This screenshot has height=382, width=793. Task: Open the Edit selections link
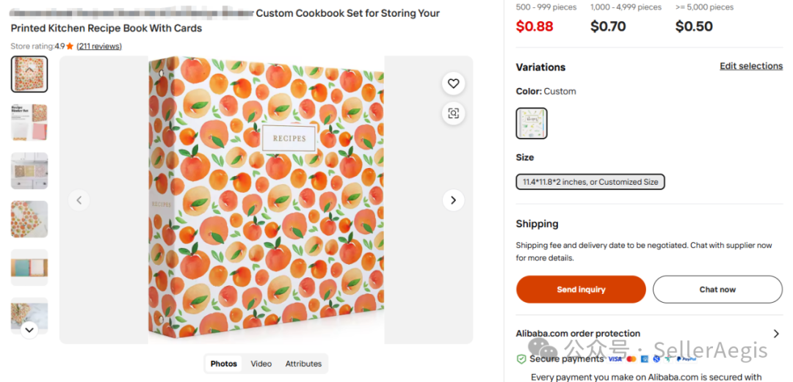pyautogui.click(x=751, y=66)
